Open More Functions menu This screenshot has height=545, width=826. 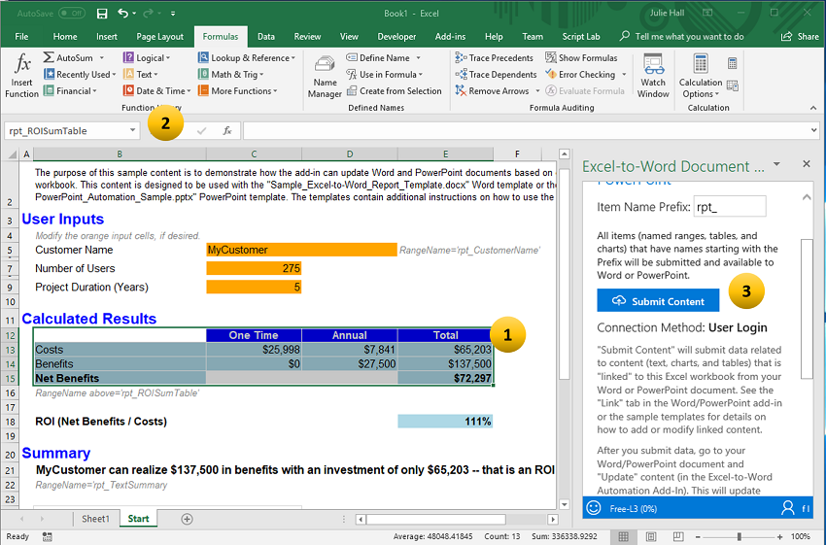[237, 90]
